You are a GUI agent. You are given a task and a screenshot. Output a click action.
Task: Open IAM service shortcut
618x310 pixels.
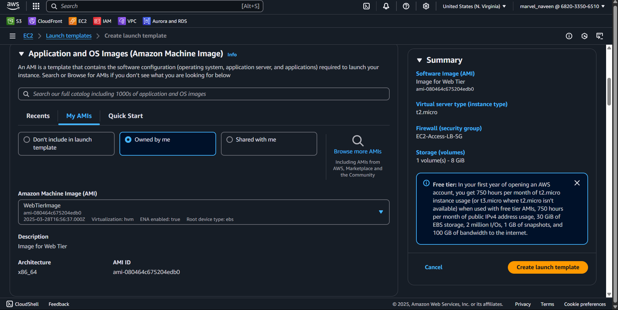[x=102, y=21]
